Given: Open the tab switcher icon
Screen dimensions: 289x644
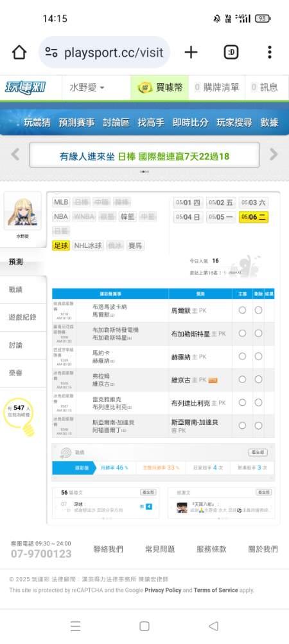Looking at the screenshot, I should pos(231,52).
